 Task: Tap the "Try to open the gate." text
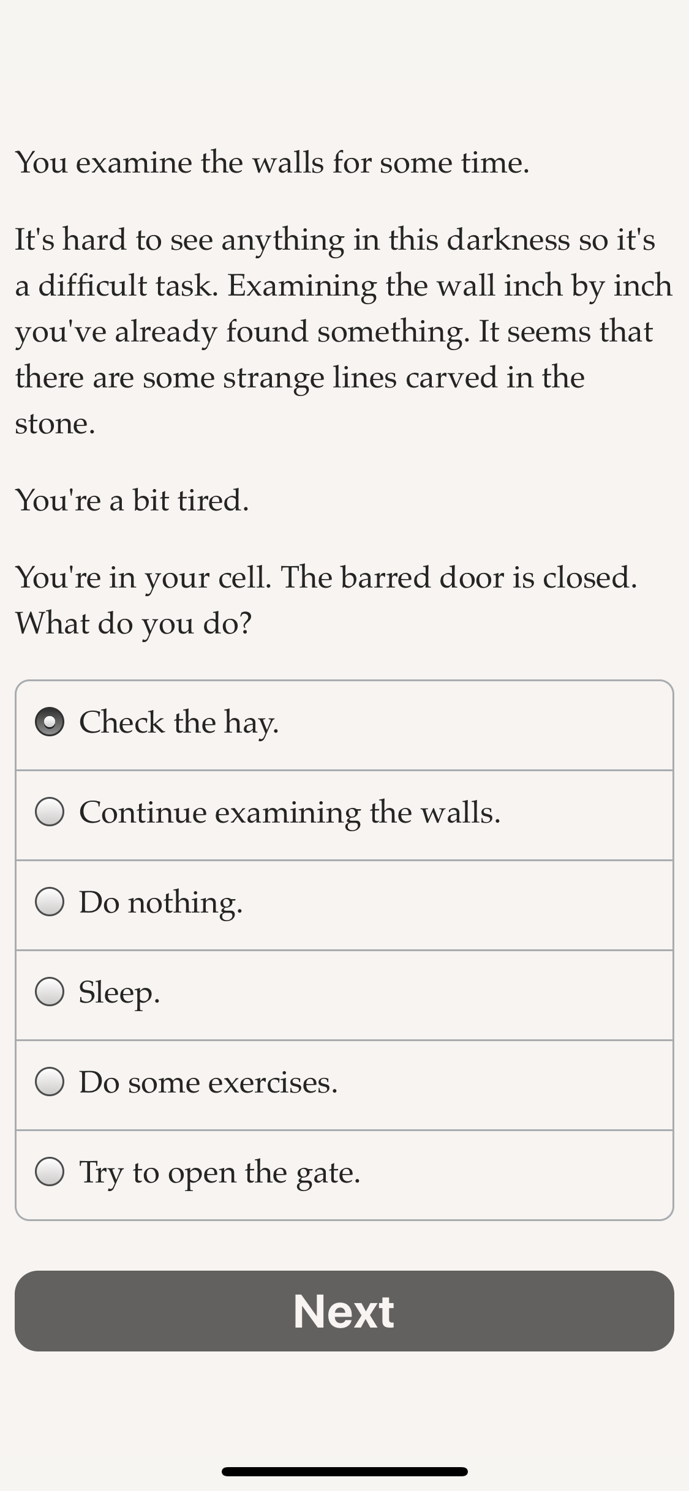click(x=219, y=1173)
